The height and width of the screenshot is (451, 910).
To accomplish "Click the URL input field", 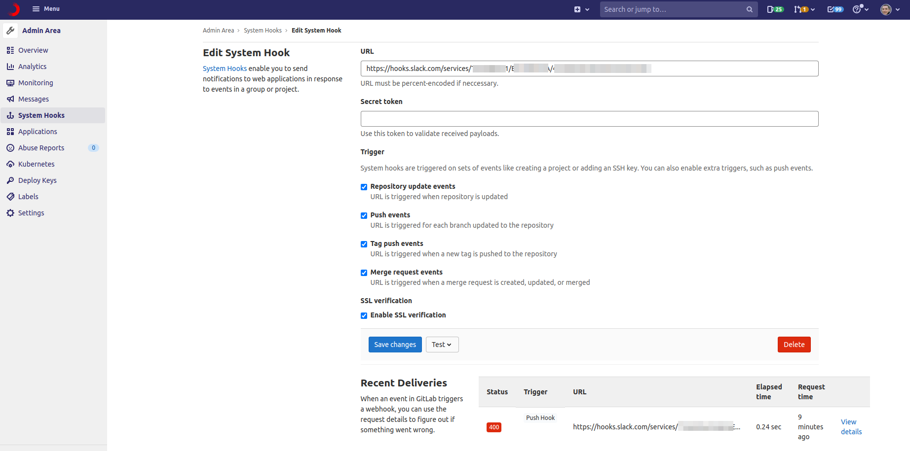I will (589, 69).
